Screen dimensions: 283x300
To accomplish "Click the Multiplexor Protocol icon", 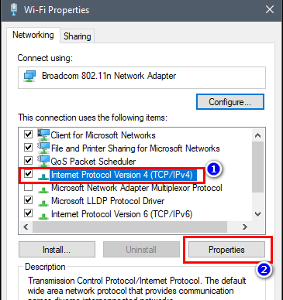I will [43, 189].
